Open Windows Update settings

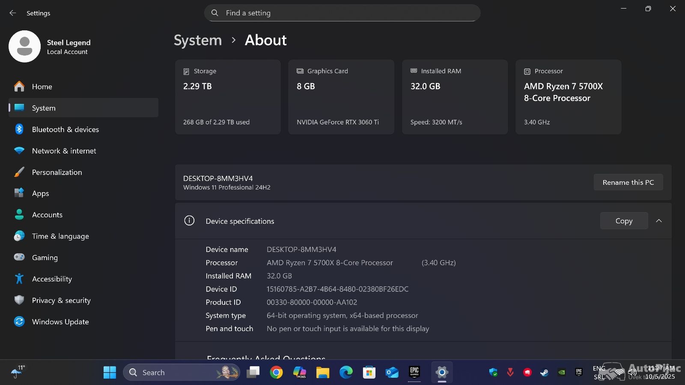[60, 322]
